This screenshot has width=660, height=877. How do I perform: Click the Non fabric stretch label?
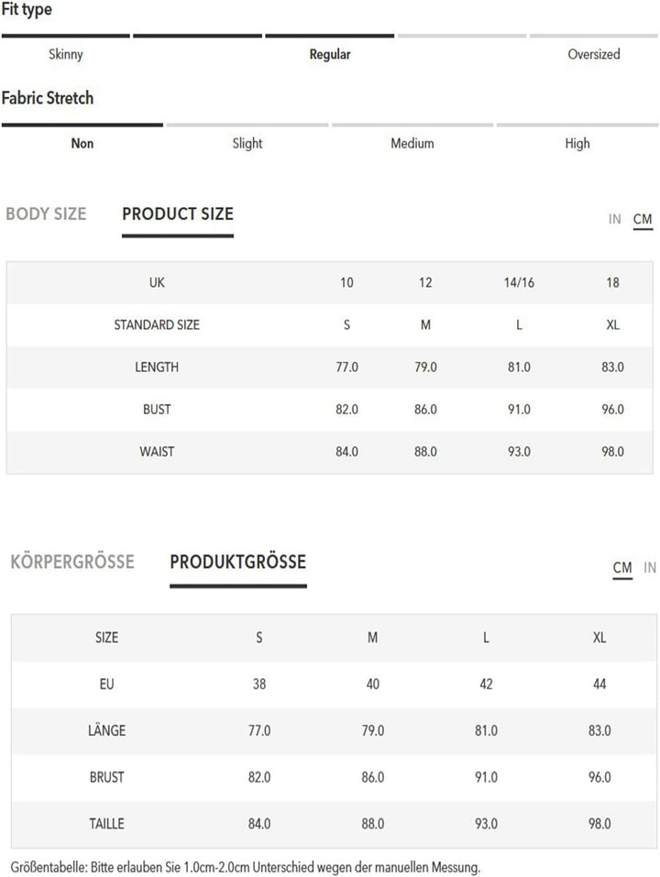click(82, 143)
